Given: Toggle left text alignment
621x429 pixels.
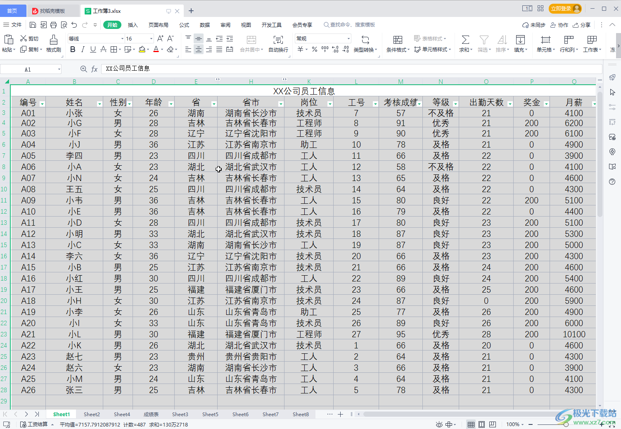Looking at the screenshot, I should coord(188,50).
